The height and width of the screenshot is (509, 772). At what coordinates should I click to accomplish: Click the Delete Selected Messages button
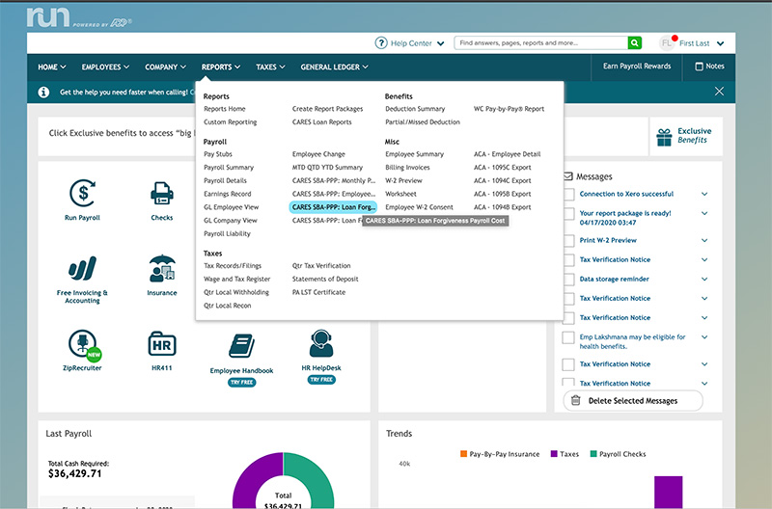633,401
